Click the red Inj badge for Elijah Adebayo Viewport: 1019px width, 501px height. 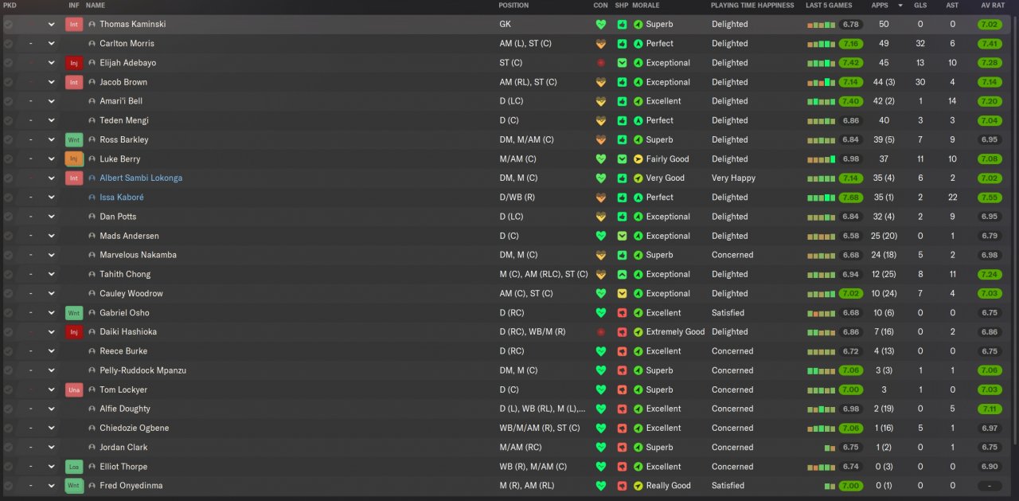(74, 63)
